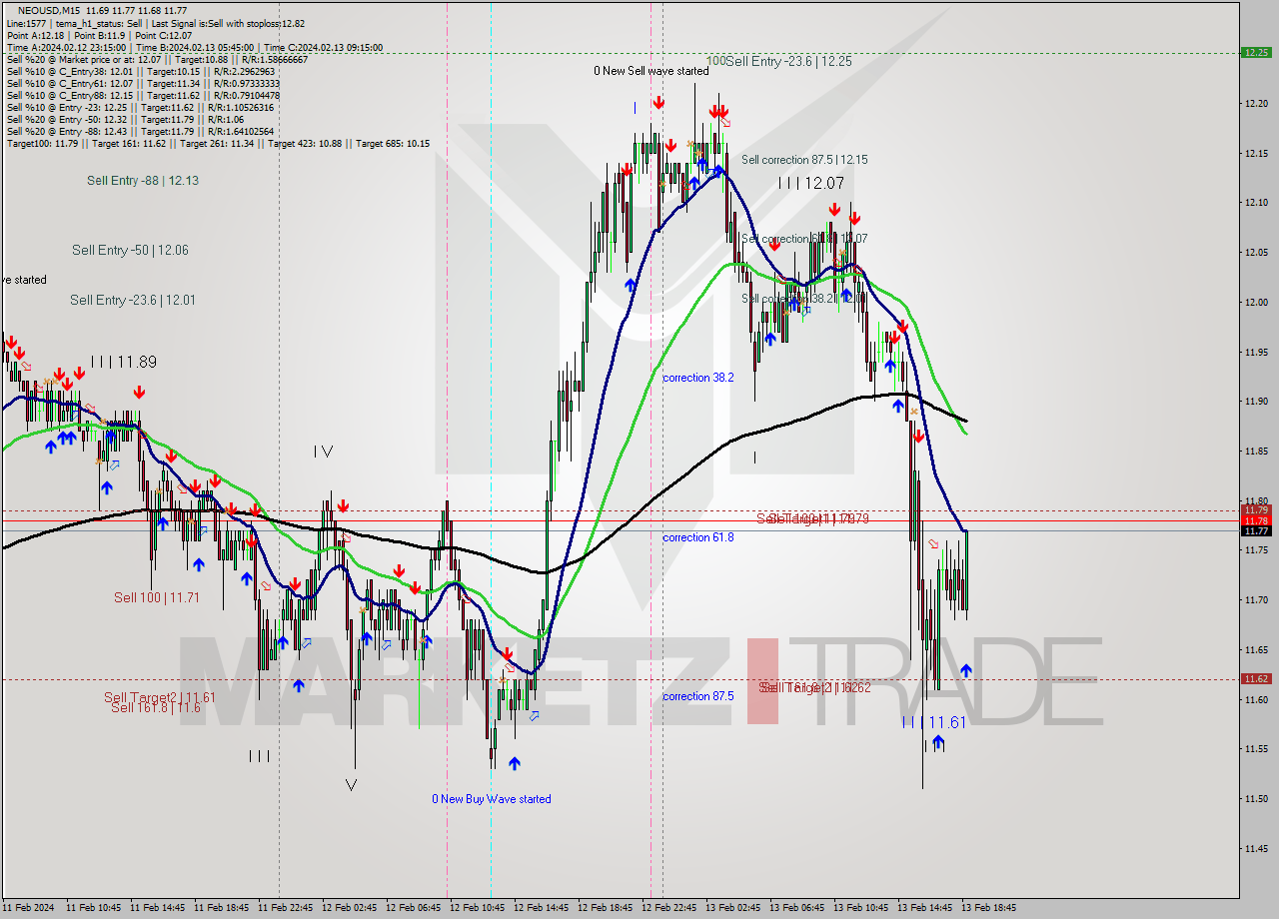Click the 'Line:1577' status info line
Screen dimensions: 1279x919
[156, 23]
